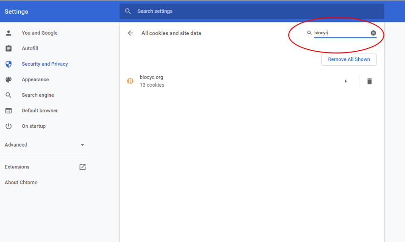Expand biocyc.org cookie details arrow
Screen dimensions: 405x242
345,81
